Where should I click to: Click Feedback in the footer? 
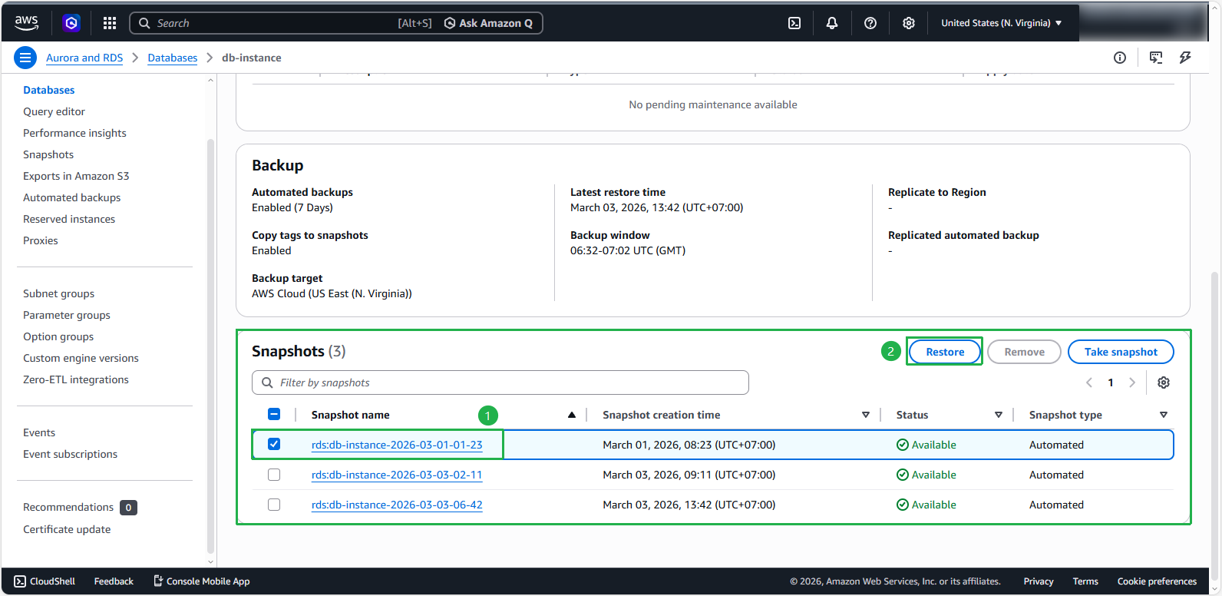coord(114,581)
